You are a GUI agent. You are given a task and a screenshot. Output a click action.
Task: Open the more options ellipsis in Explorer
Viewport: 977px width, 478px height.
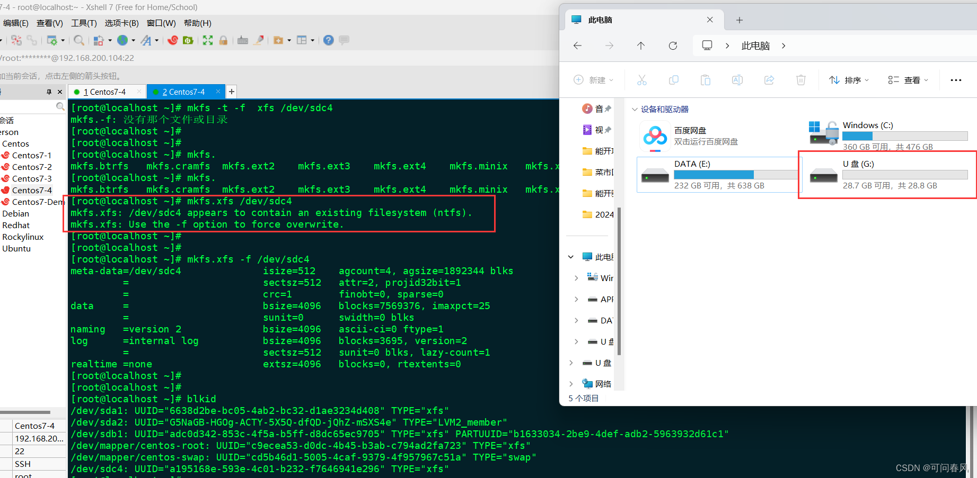[x=956, y=80]
